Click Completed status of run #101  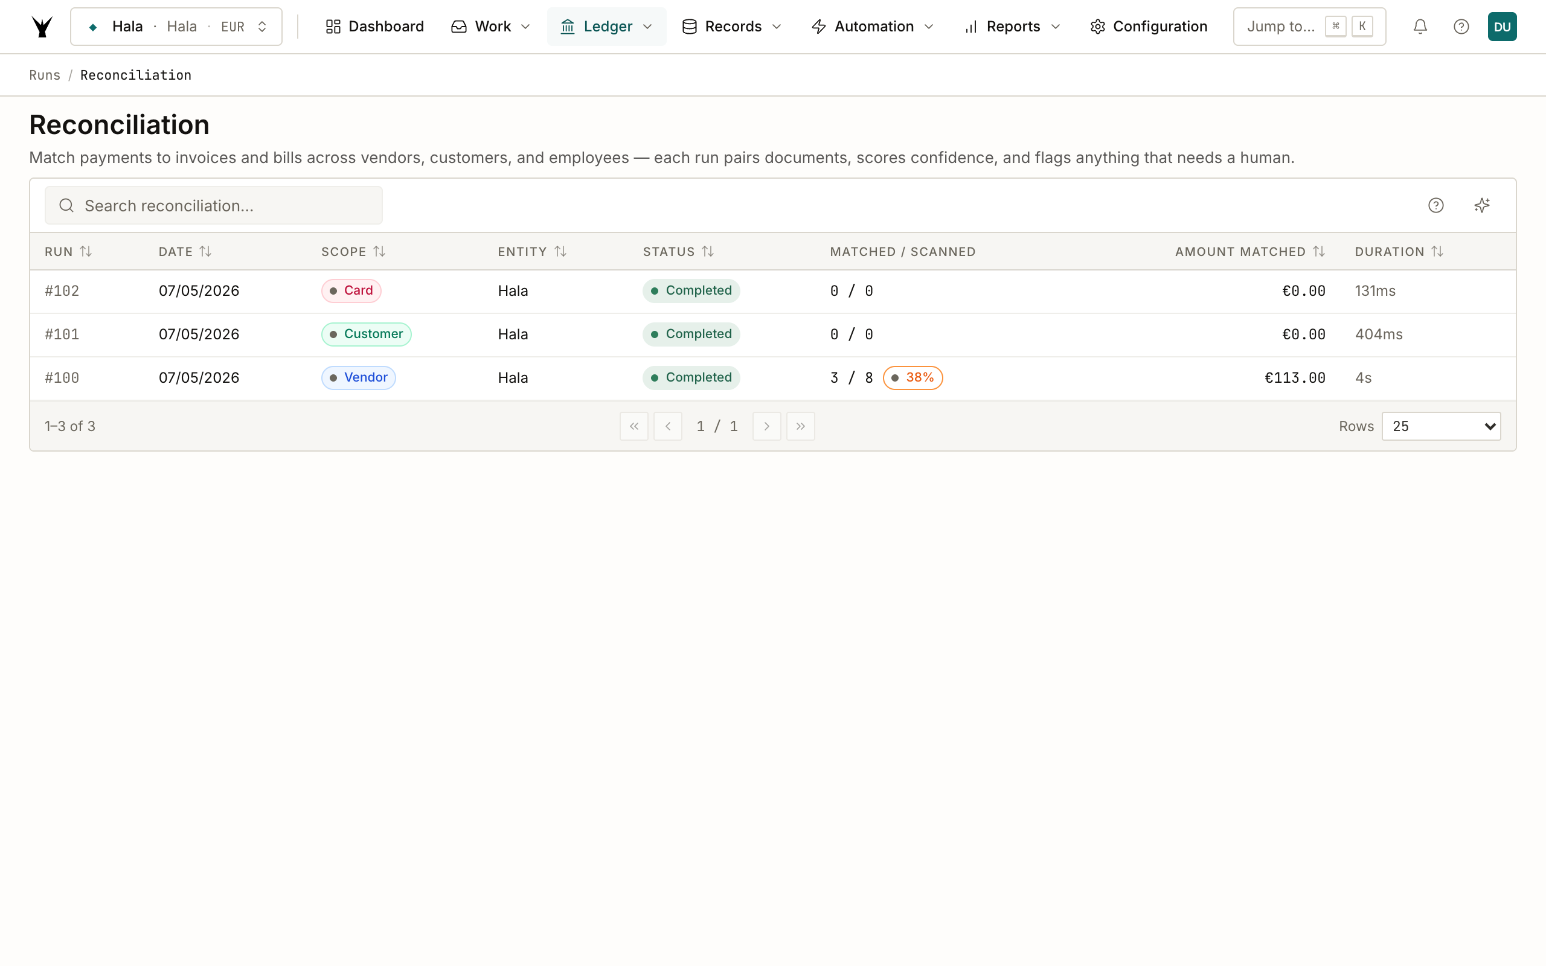pyautogui.click(x=691, y=334)
